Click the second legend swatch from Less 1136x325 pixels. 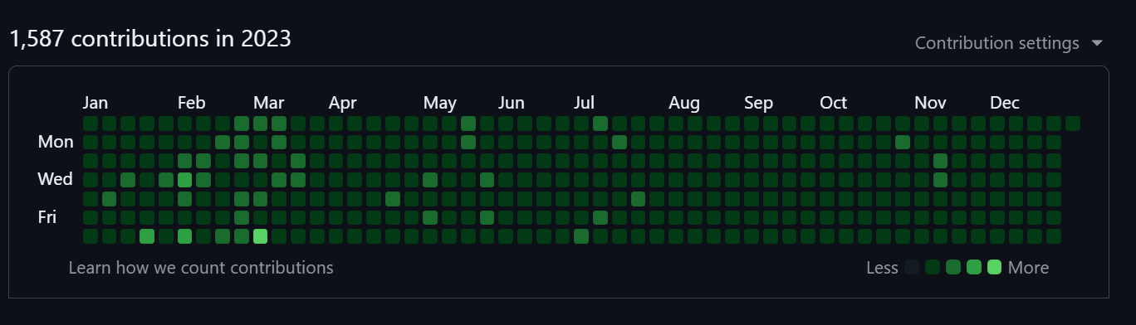coord(933,267)
